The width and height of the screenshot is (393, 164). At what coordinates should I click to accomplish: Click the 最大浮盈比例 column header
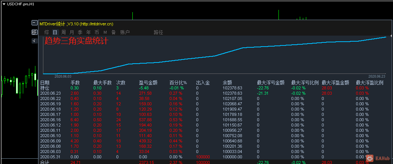click(370, 83)
